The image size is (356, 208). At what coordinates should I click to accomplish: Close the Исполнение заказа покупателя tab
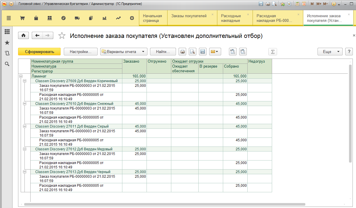click(x=349, y=14)
